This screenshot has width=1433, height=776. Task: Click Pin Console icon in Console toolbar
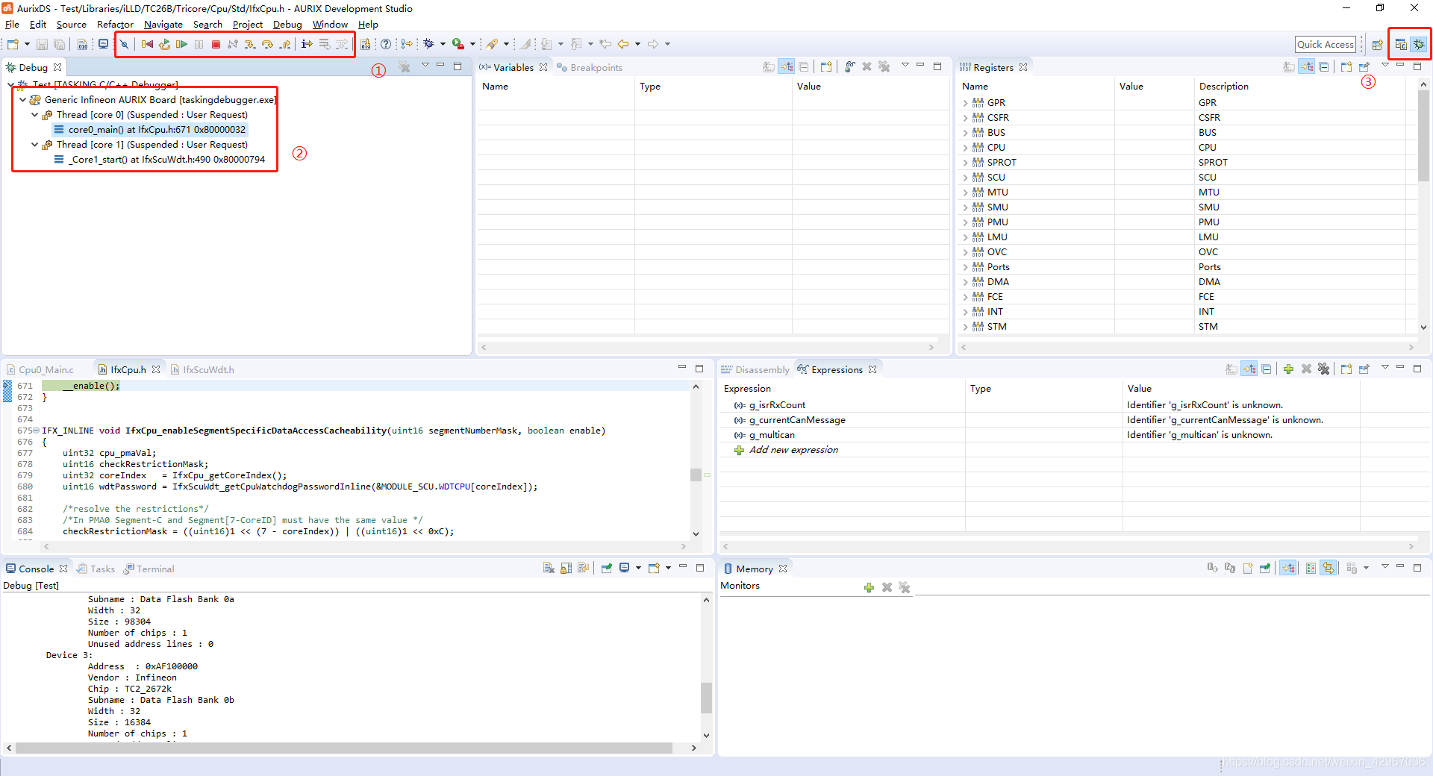click(x=606, y=568)
